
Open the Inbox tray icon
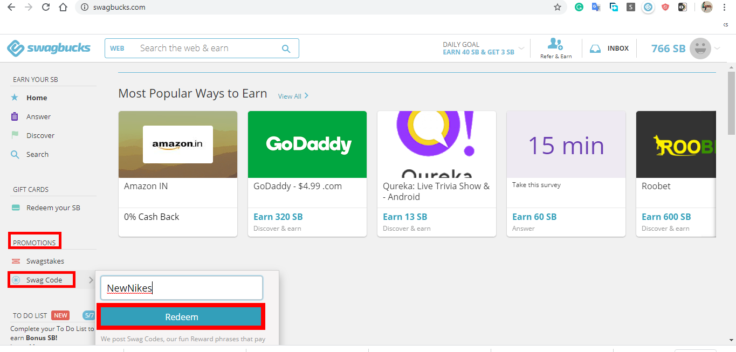click(595, 49)
